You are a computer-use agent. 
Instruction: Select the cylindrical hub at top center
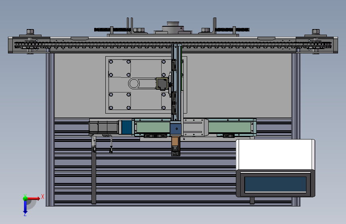click(173, 27)
